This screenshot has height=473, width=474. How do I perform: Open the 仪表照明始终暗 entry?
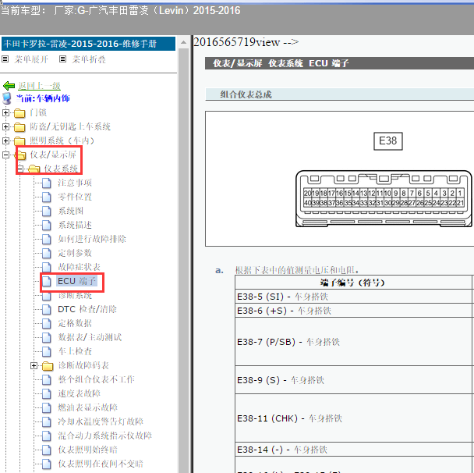point(87,450)
